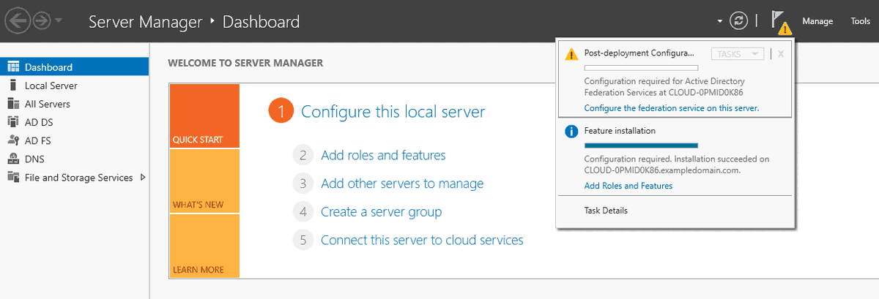Viewport: 879px width, 299px height.
Task: Click the number 2 circle
Action: pos(301,155)
